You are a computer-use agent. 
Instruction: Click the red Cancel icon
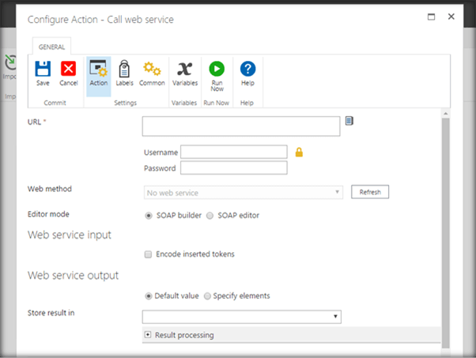pyautogui.click(x=68, y=69)
